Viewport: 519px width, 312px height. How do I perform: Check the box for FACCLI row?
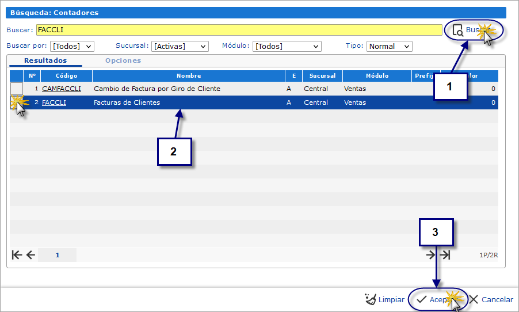coord(17,102)
